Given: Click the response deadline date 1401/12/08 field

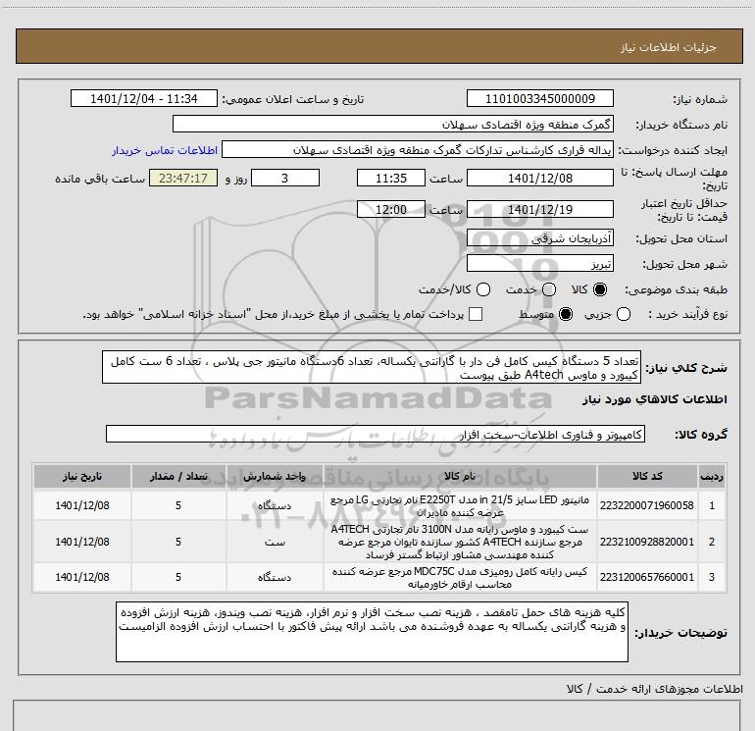Looking at the screenshot, I should click(539, 178).
